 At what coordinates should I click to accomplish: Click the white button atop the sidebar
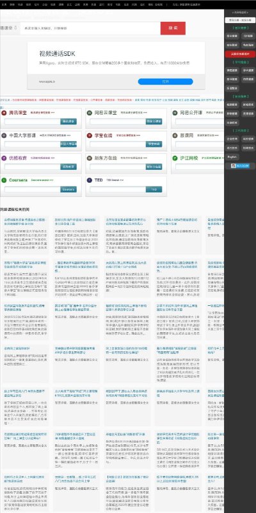coord(240,21)
